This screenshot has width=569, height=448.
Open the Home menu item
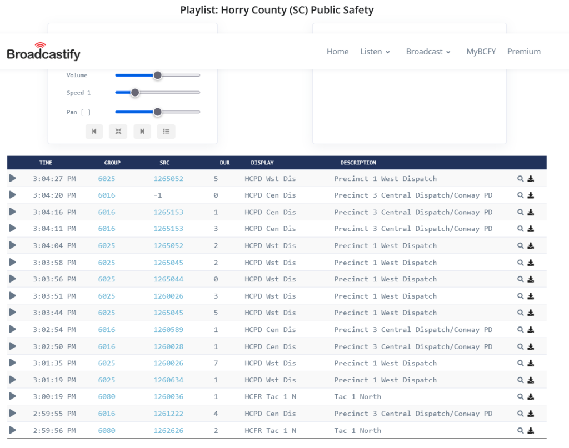(337, 52)
